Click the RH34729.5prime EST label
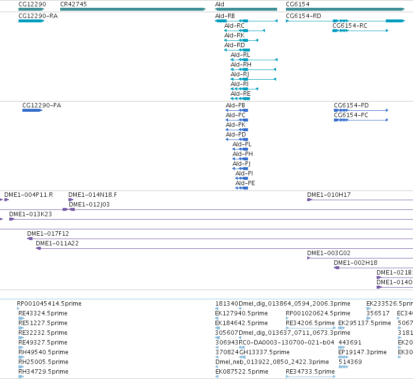 point(44,372)
